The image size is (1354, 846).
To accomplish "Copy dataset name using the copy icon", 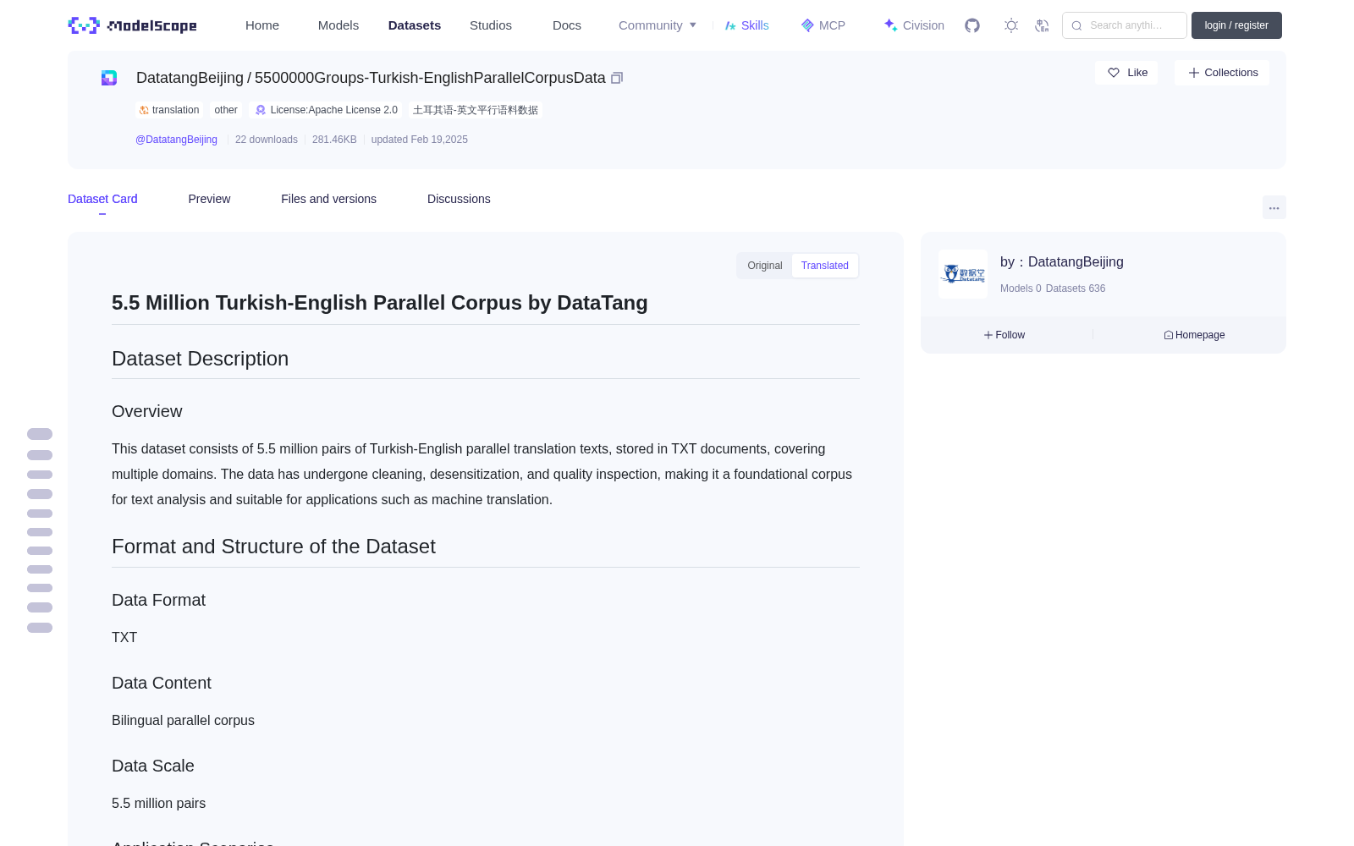I will coord(617,78).
